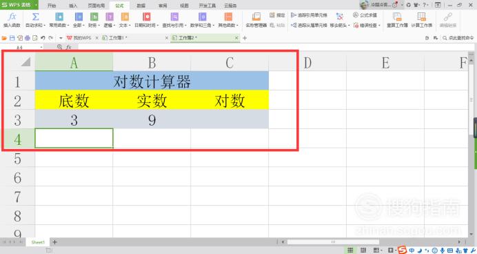Add a new sheet next to Sheet1
The width and height of the screenshot is (477, 254).
click(x=54, y=242)
